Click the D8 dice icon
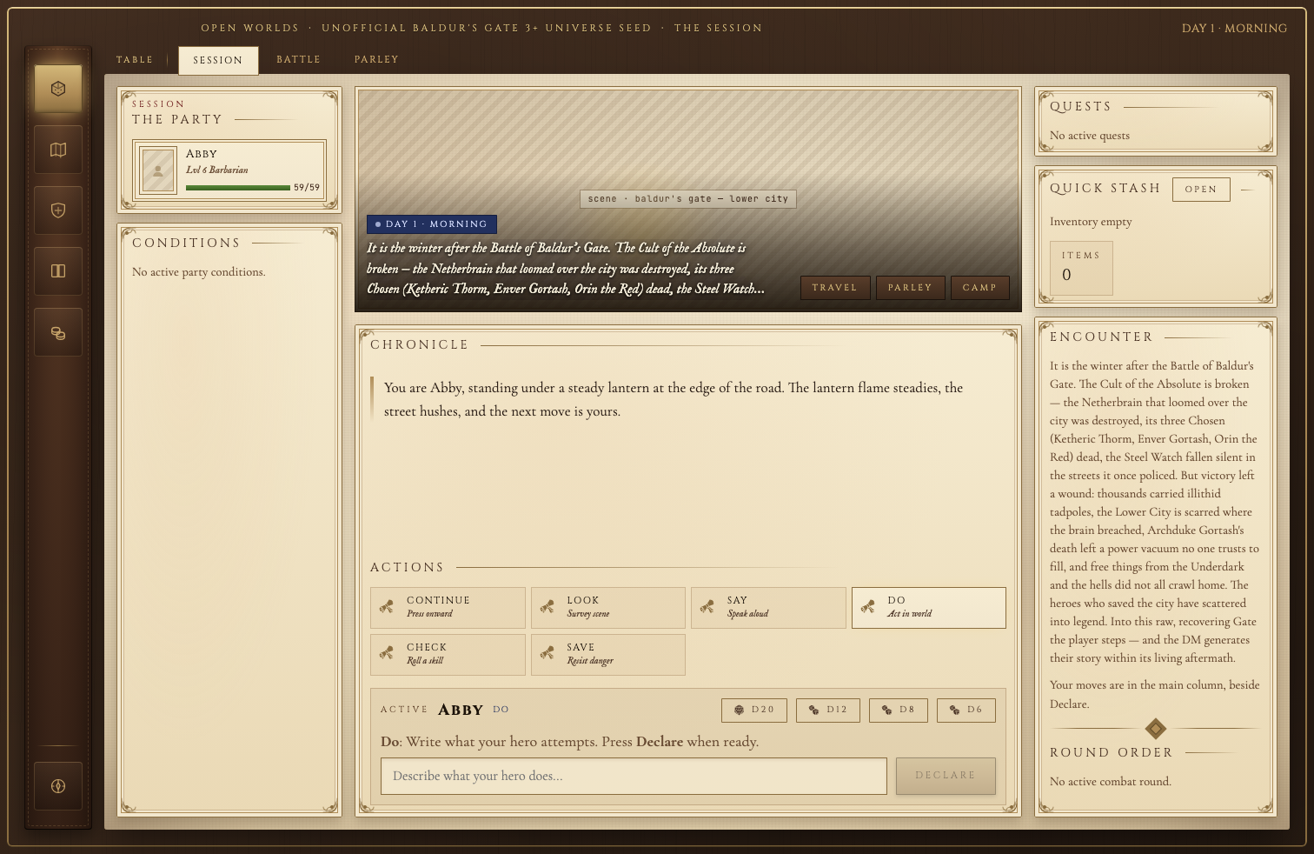The image size is (1314, 854). click(x=887, y=710)
